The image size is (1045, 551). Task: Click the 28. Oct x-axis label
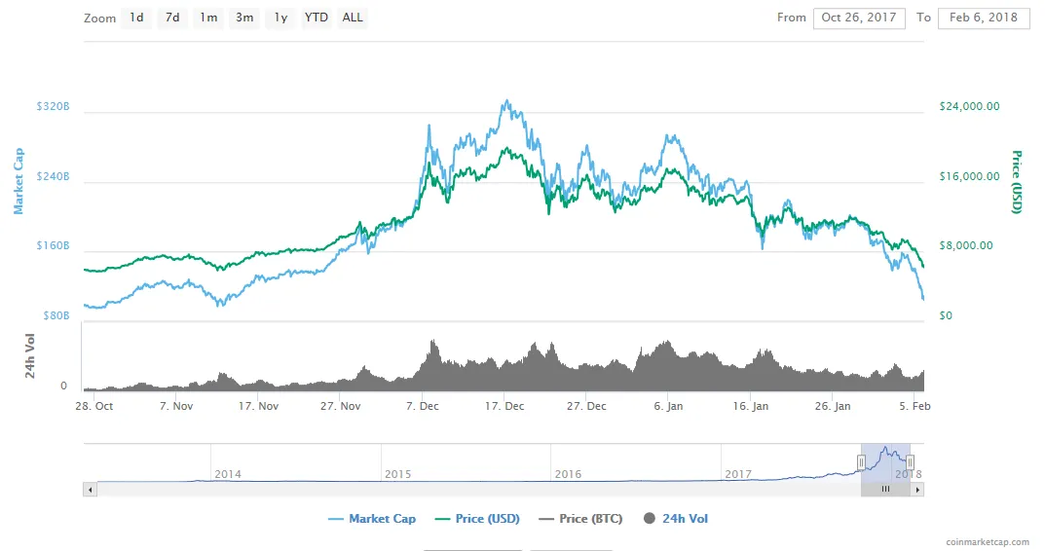pyautogui.click(x=93, y=406)
